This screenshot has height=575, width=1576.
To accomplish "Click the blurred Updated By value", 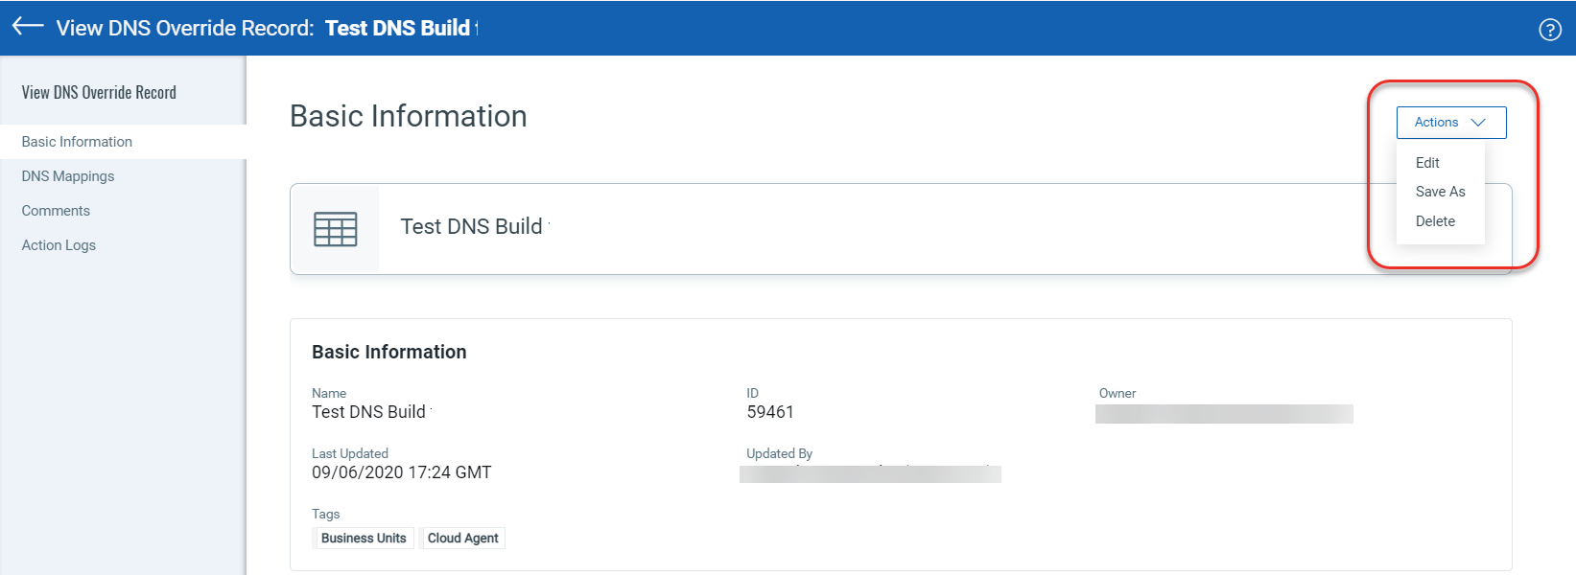I will point(870,473).
